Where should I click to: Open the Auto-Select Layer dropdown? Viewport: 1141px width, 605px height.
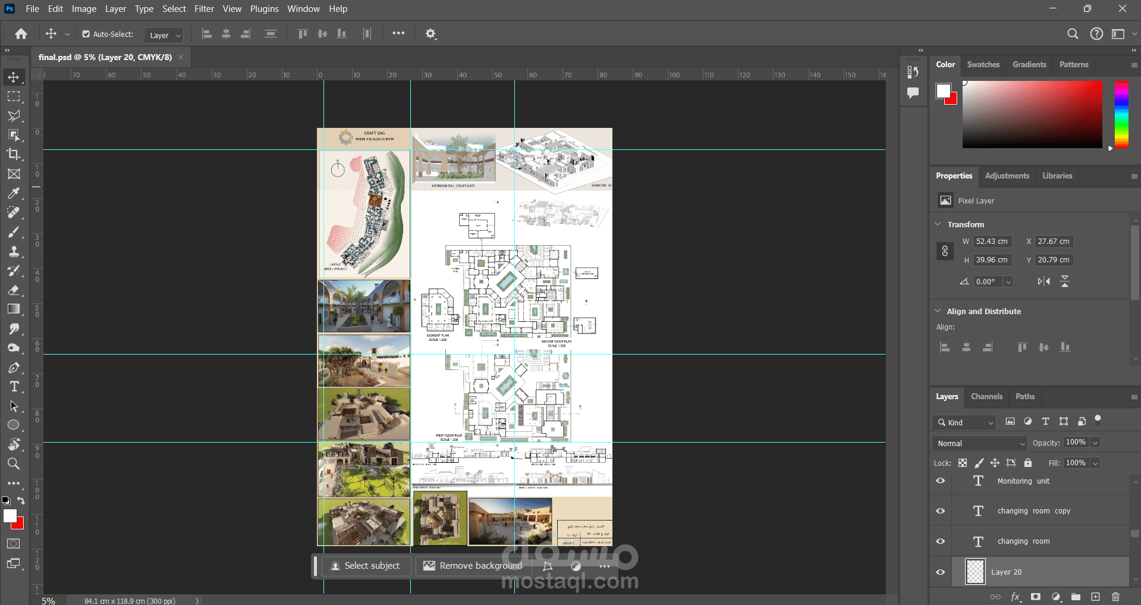[x=164, y=35]
